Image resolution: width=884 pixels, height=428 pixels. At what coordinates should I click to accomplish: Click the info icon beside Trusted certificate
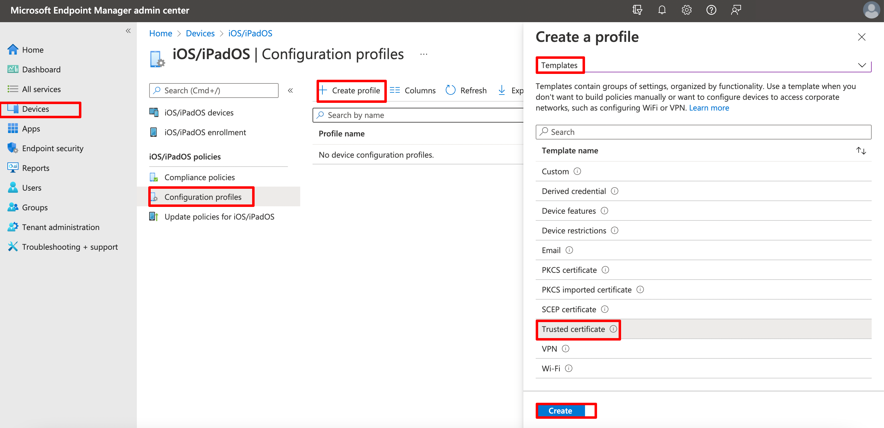(614, 329)
